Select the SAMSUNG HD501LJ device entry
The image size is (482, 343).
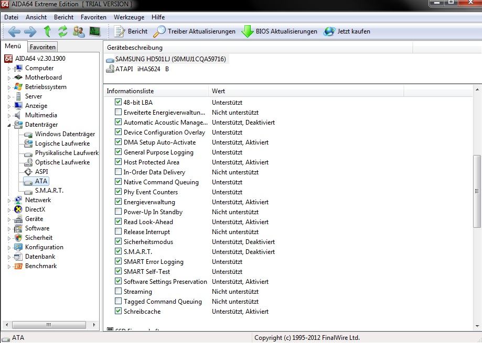click(167, 59)
